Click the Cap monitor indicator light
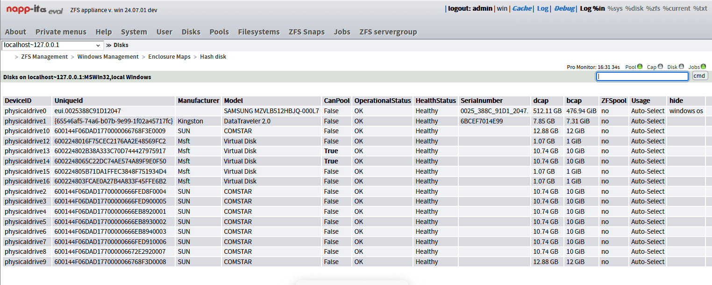Image resolution: width=712 pixels, height=285 pixels. 660,67
